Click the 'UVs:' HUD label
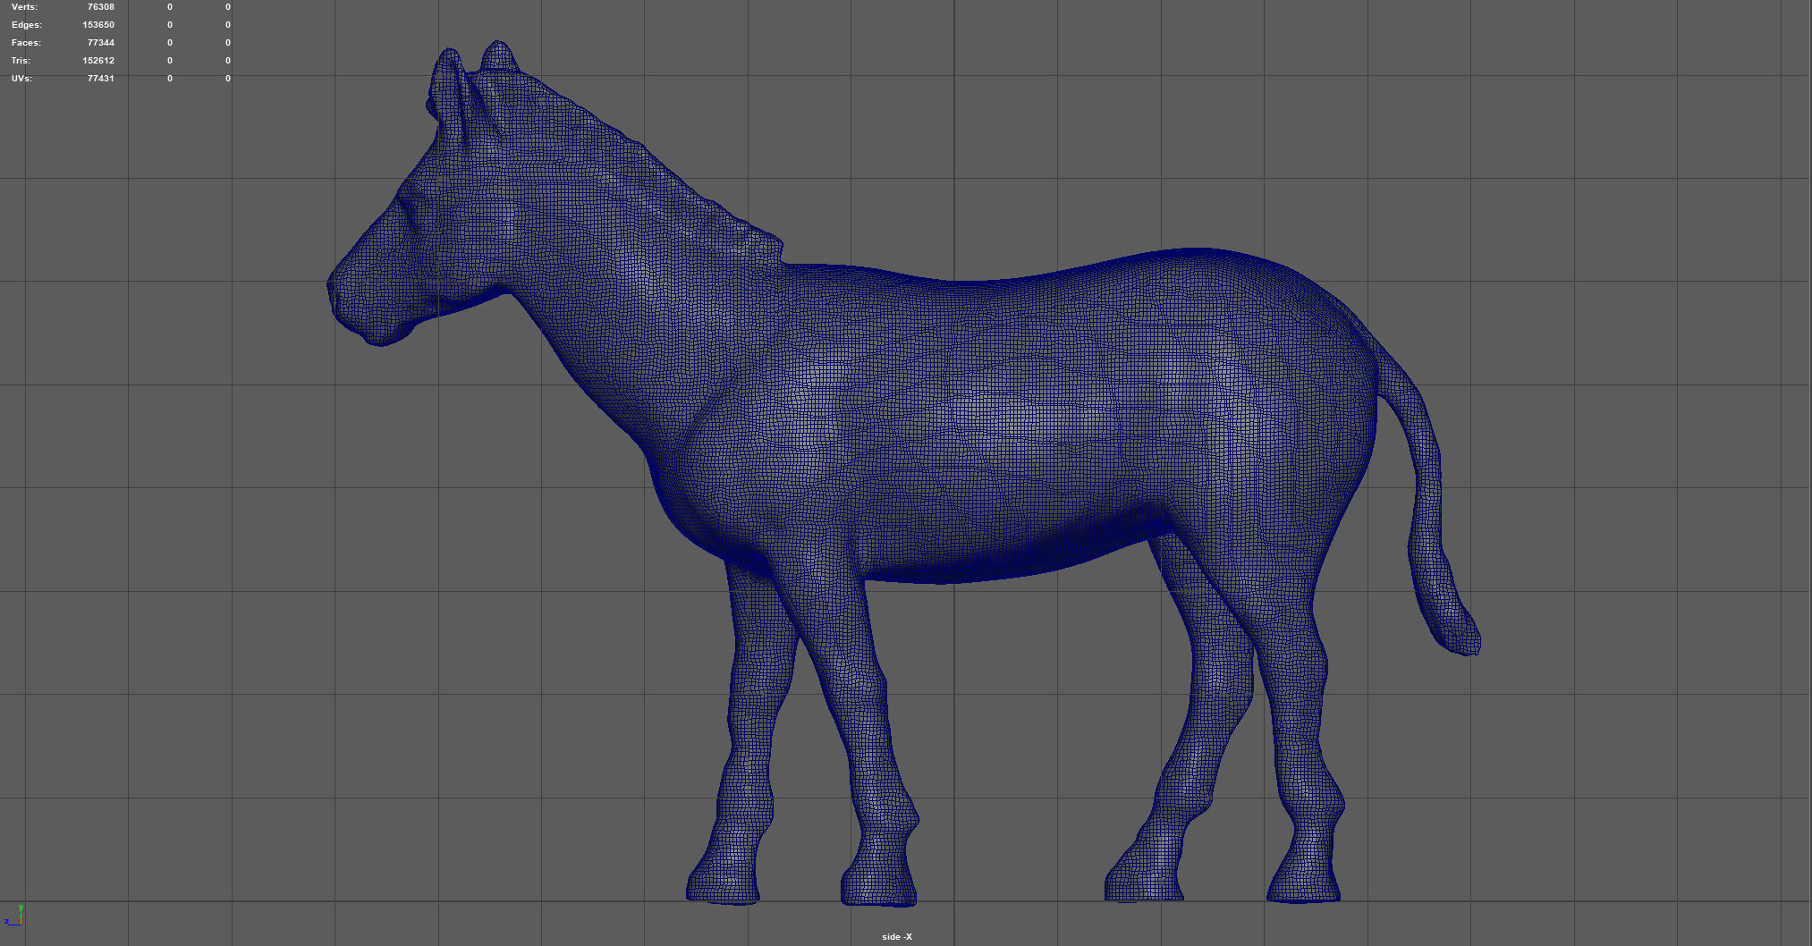The height and width of the screenshot is (946, 1812). (x=21, y=79)
